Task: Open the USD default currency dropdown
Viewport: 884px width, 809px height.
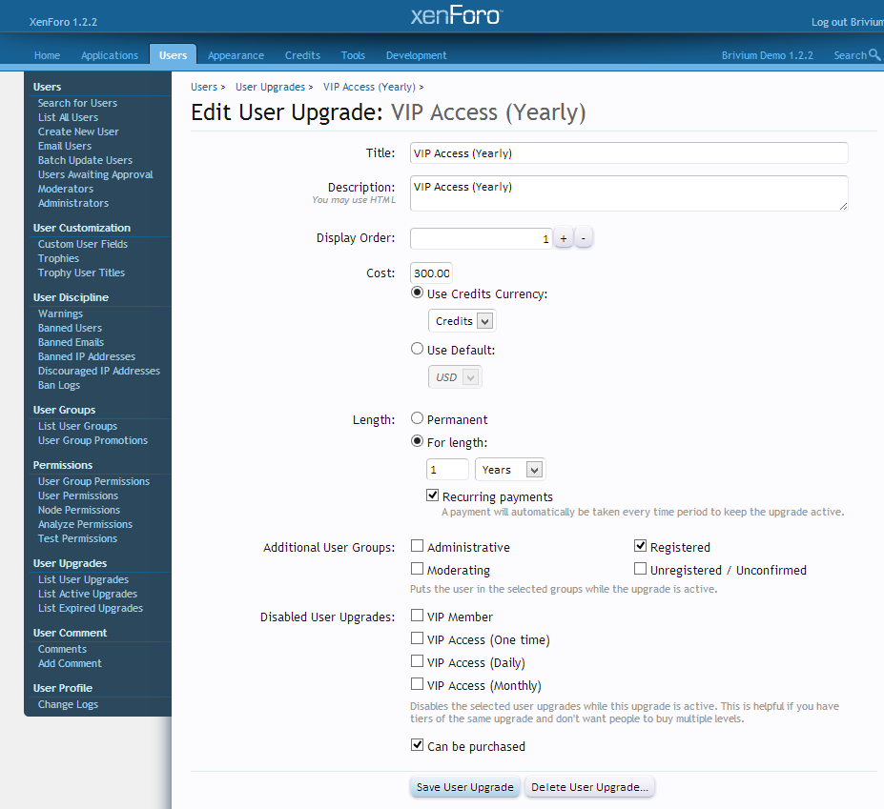Action: tap(455, 377)
